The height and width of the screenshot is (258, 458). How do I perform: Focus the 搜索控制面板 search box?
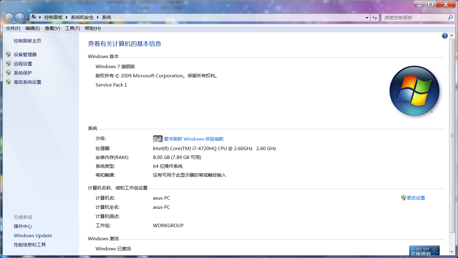click(415, 18)
